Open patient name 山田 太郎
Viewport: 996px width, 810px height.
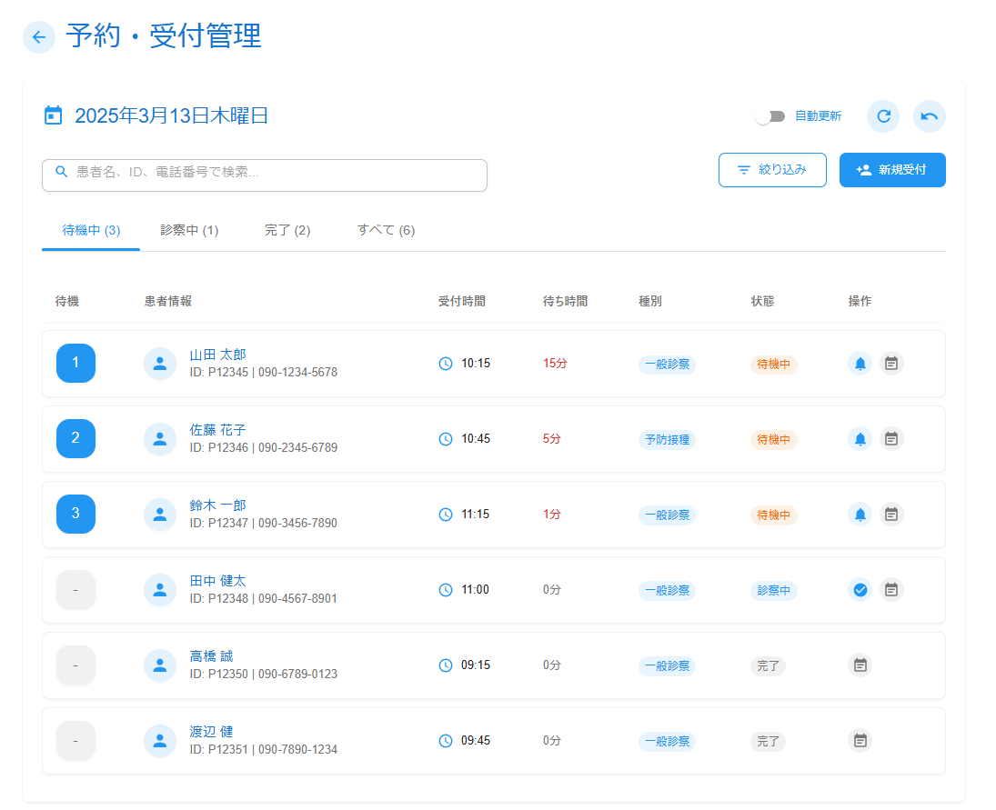(218, 355)
